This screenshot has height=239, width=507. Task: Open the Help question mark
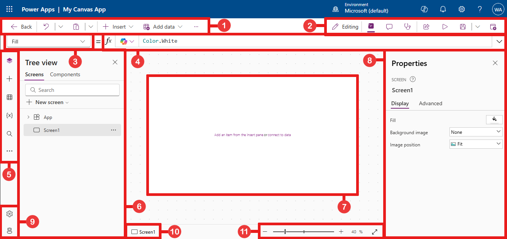[x=480, y=9]
